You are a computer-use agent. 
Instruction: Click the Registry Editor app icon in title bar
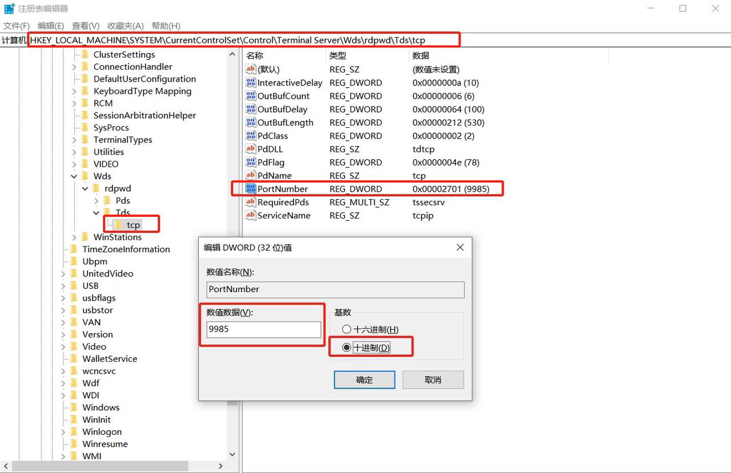9,9
